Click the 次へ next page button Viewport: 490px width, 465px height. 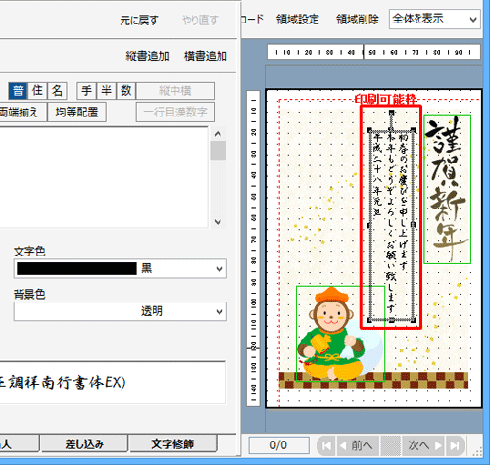(423, 445)
